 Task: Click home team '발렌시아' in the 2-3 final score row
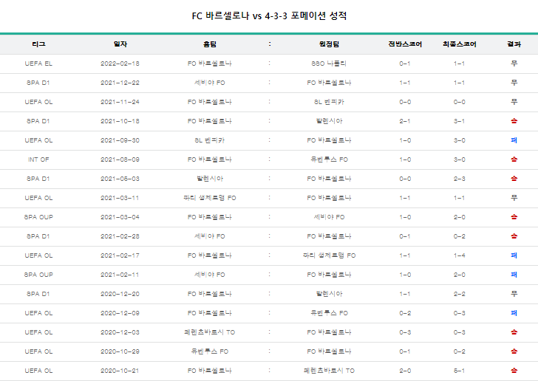pyautogui.click(x=209, y=179)
